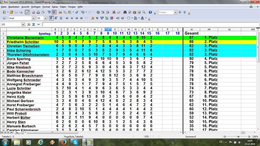260x146 pixels.
Task: Click the Cut scissors icon
Action: coord(60,12)
